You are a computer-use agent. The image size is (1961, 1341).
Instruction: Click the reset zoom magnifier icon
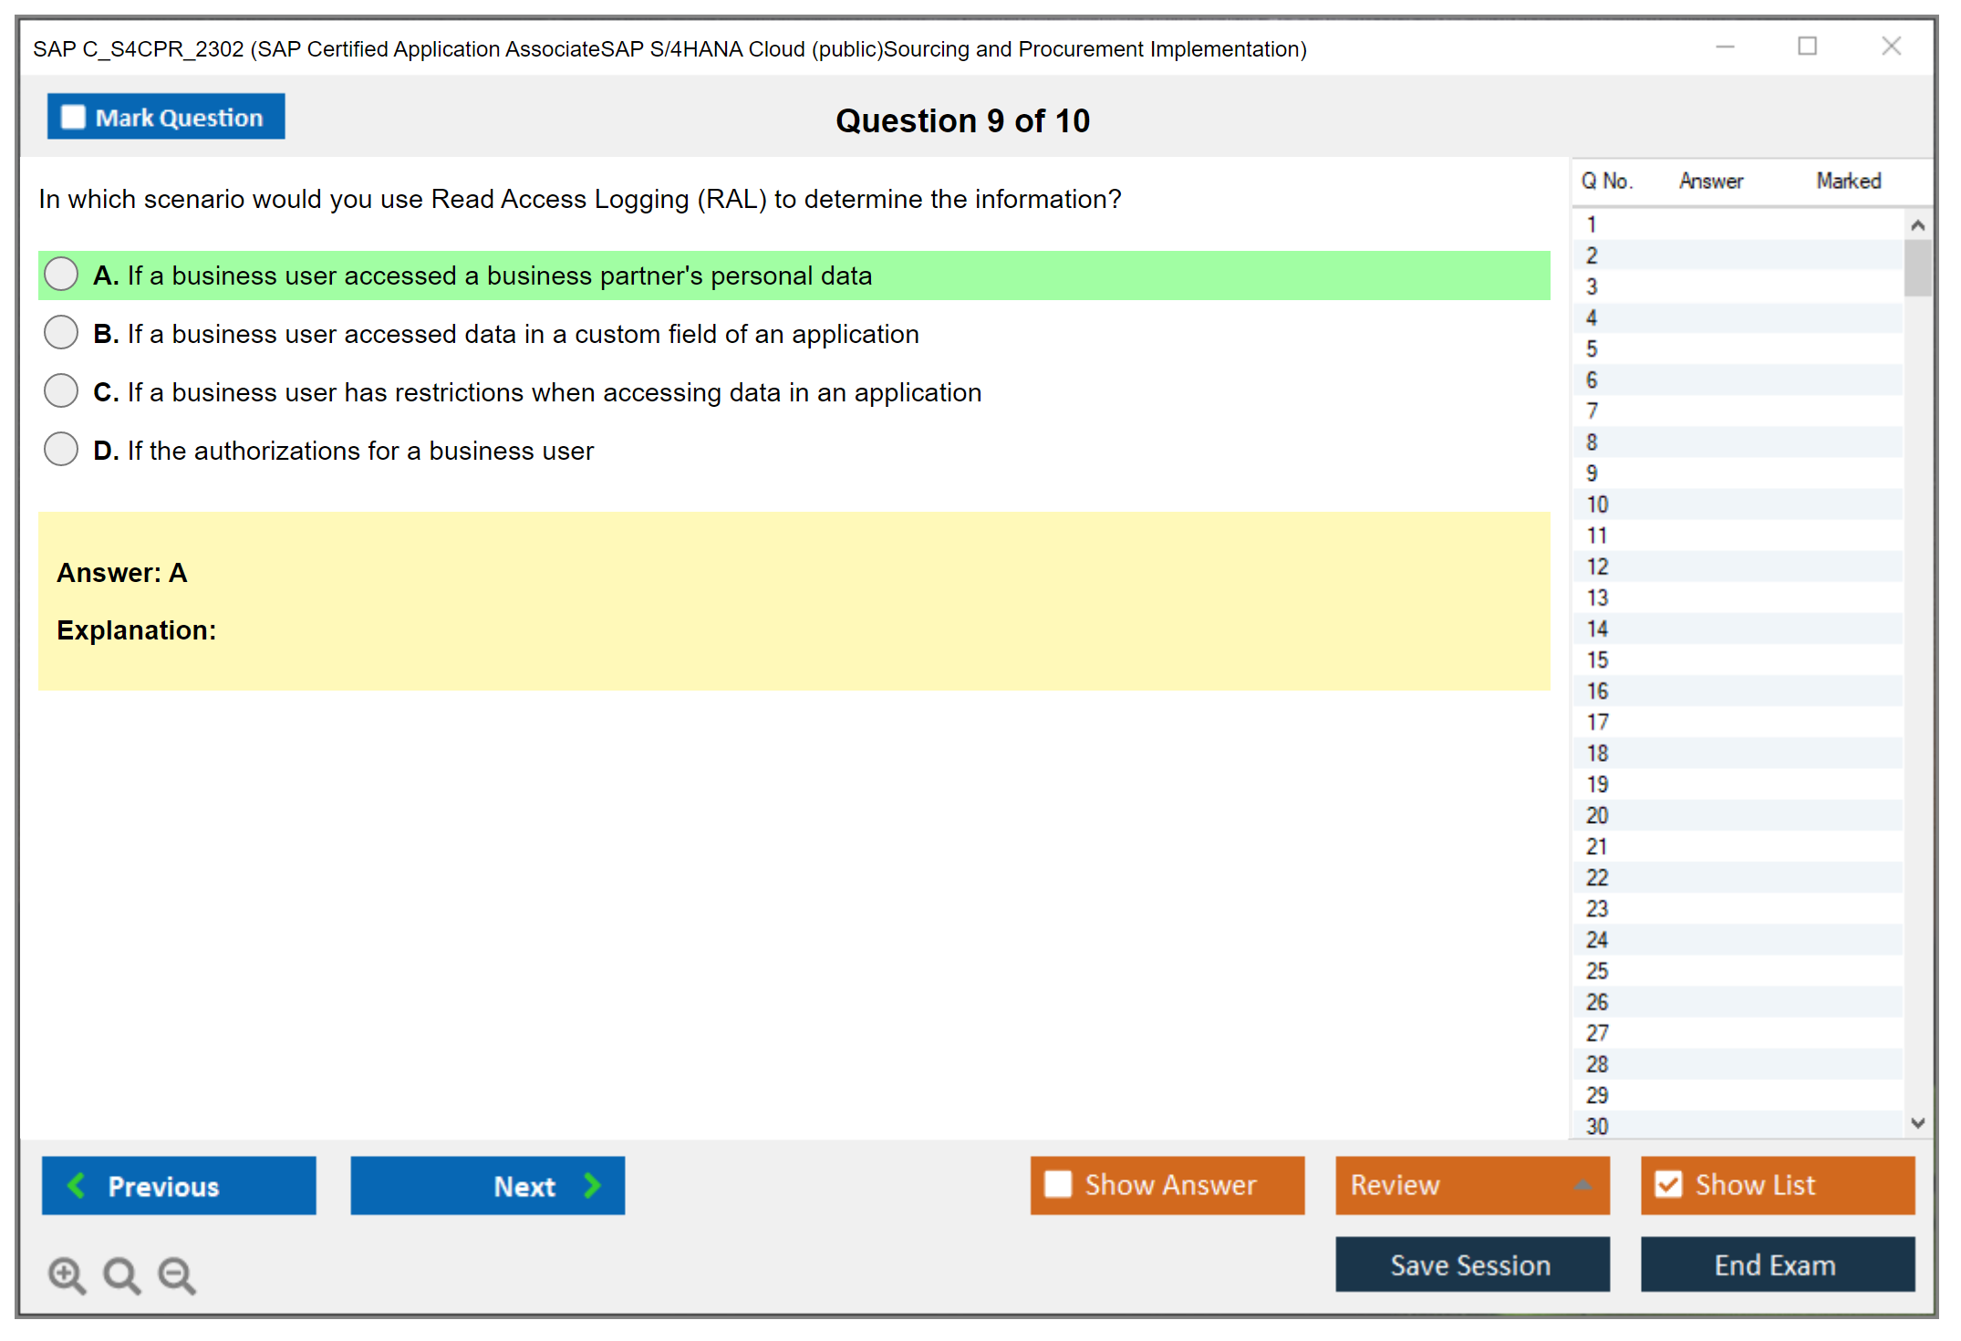pyautogui.click(x=121, y=1274)
